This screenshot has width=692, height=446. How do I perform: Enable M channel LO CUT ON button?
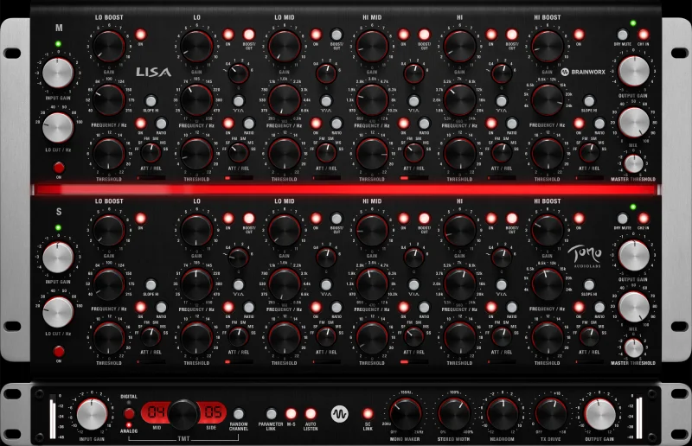pos(59,168)
